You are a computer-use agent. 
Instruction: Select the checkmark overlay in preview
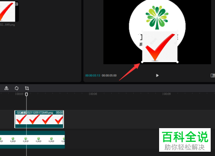160,46
